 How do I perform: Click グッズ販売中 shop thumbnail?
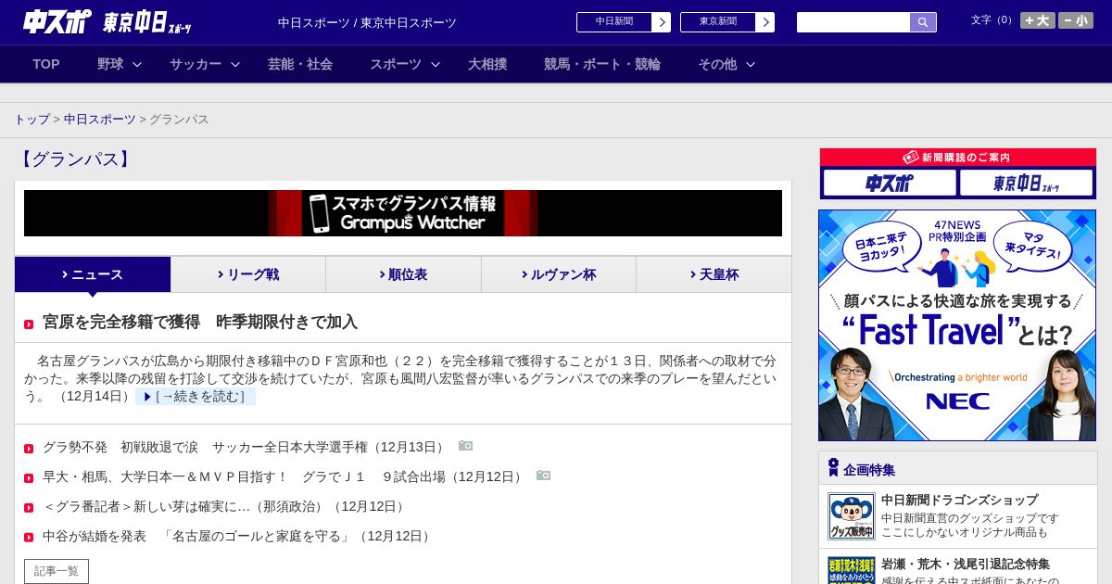click(851, 516)
